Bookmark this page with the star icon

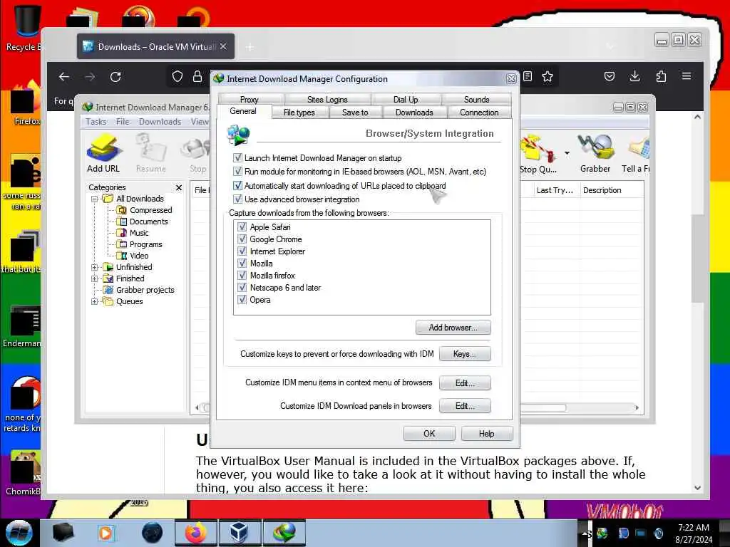pos(547,76)
